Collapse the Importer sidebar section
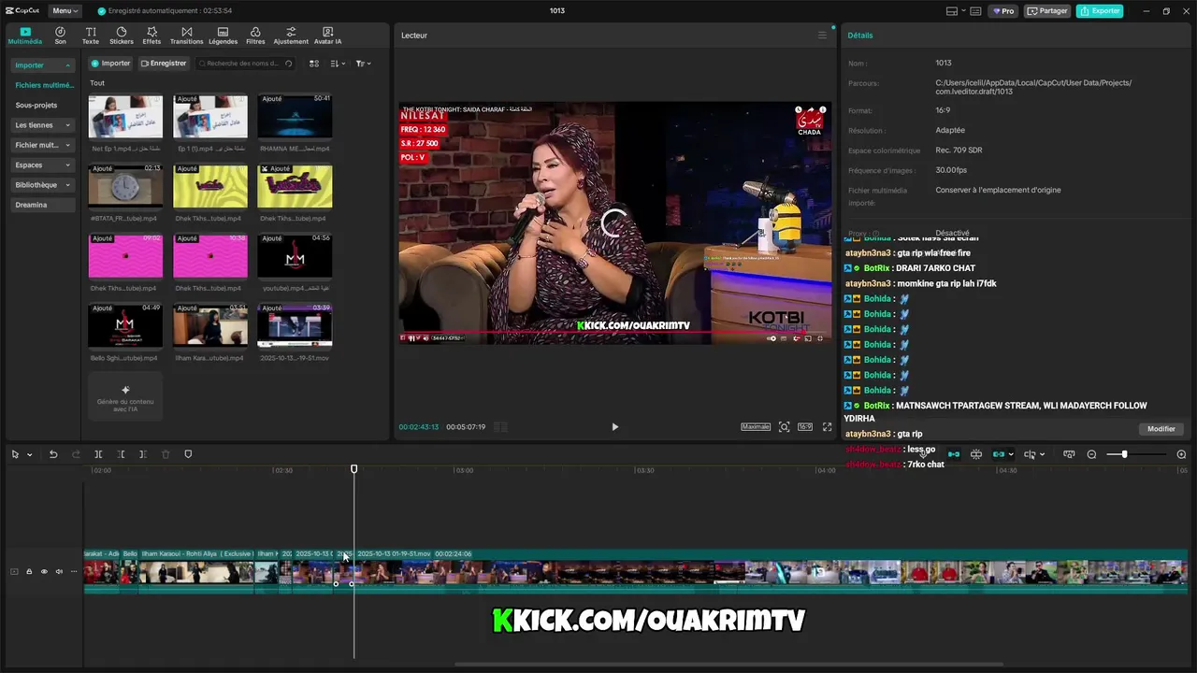 (x=43, y=65)
